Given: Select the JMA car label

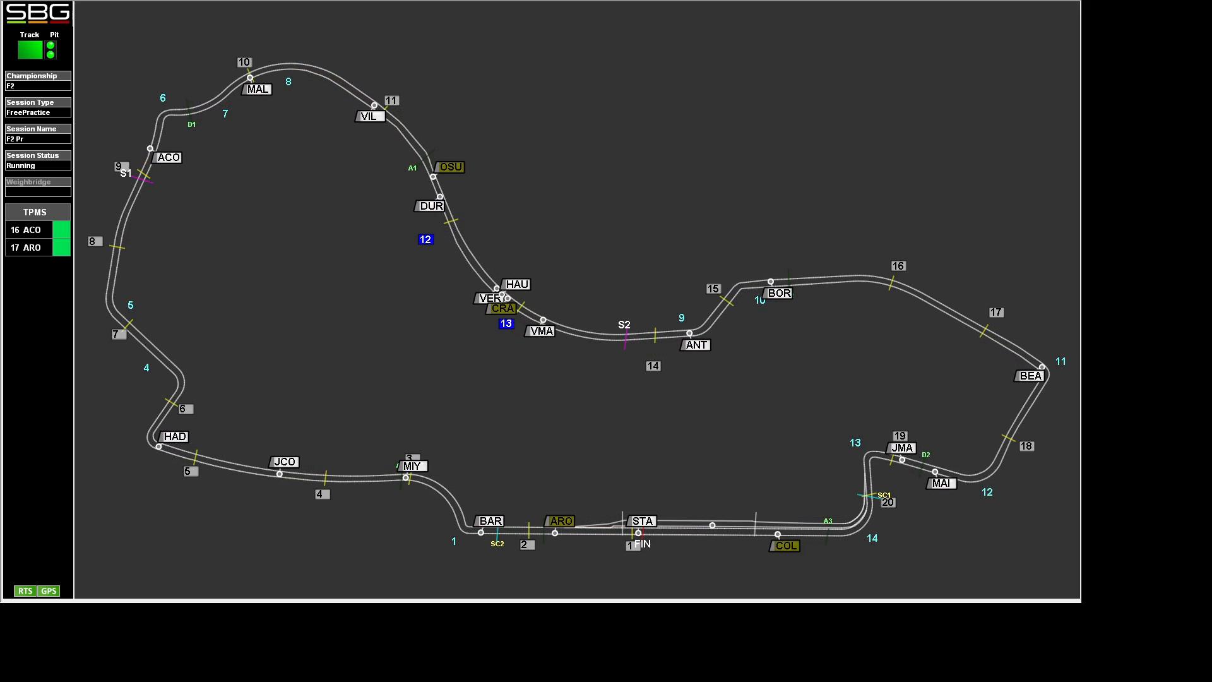Looking at the screenshot, I should point(901,448).
